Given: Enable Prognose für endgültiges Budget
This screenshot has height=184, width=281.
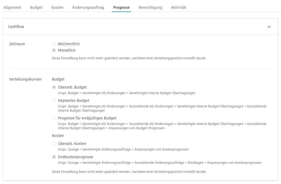Looking at the screenshot, I should [x=54, y=118].
